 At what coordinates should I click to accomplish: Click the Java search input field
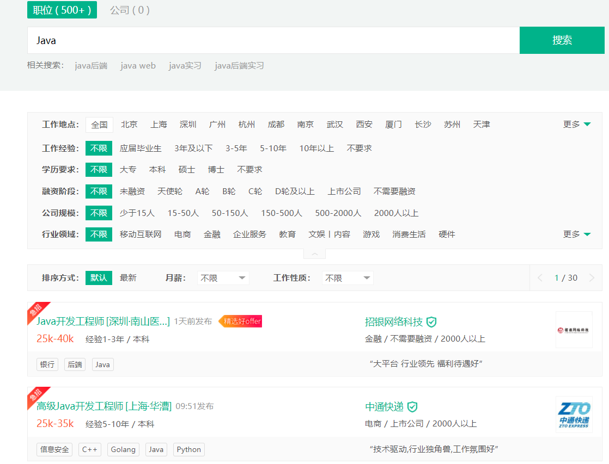[273, 40]
